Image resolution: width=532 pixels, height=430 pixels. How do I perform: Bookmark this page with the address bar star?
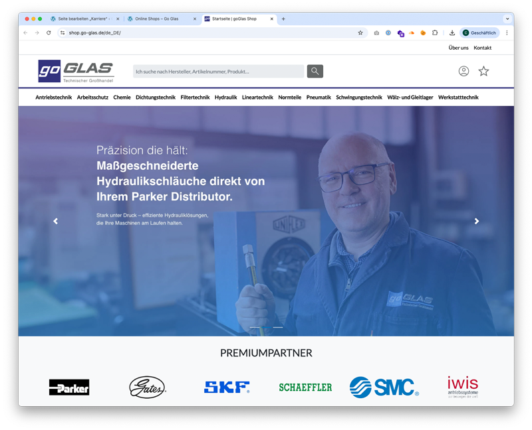360,33
